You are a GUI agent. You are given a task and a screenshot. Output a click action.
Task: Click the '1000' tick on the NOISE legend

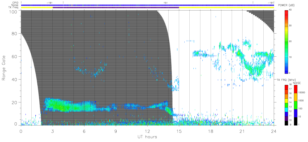(301, 100)
